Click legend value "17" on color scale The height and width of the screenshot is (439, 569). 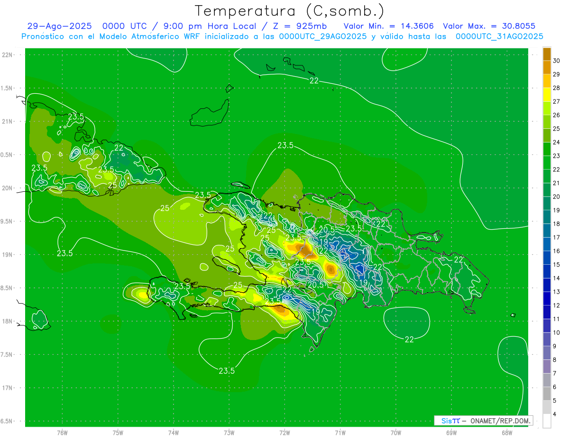tap(557, 237)
